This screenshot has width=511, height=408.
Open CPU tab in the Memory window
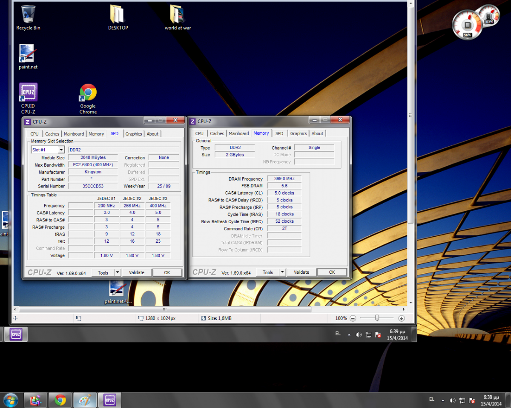(x=199, y=133)
